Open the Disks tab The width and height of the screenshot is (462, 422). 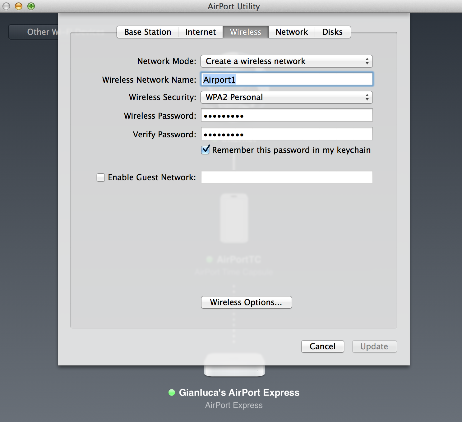pos(332,32)
